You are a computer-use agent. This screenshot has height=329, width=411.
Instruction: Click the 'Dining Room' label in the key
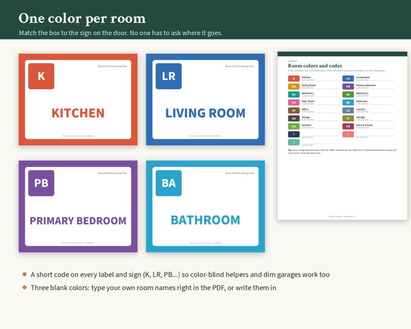pyautogui.click(x=309, y=85)
